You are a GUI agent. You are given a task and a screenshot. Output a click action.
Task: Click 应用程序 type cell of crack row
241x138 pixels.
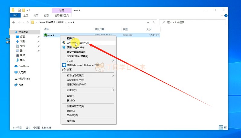coord(127,35)
